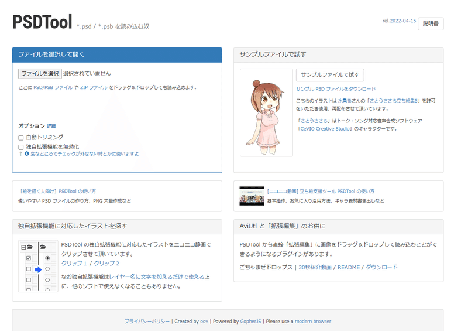Click the ダウンロード plugin link
This screenshot has height=331, width=468.
[381, 267]
